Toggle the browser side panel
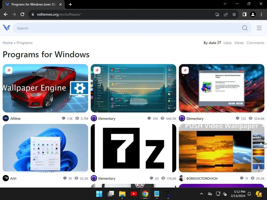The height and width of the screenshot is (200, 267). click(245, 15)
